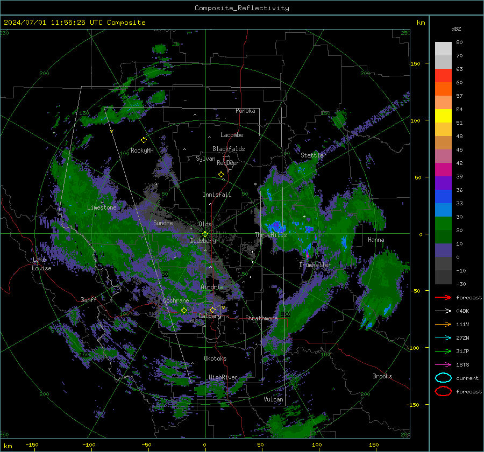This screenshot has height=452, width=484.
Task: Click the RedDeer city label
Action: [228, 163]
